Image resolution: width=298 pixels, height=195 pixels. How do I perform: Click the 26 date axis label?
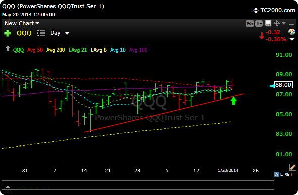coord(256,170)
